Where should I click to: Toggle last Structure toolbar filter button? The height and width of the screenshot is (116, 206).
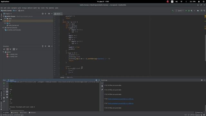point(17,49)
